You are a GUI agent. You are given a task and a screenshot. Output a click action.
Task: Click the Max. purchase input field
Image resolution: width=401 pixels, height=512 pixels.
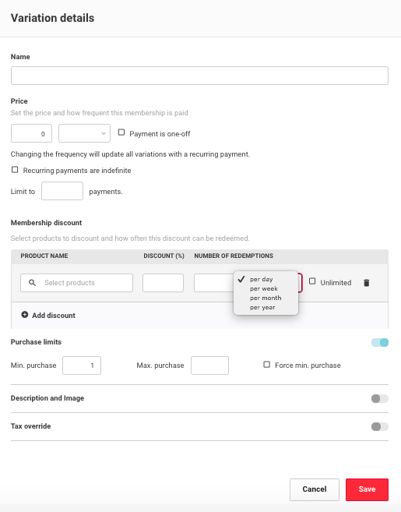(x=209, y=365)
